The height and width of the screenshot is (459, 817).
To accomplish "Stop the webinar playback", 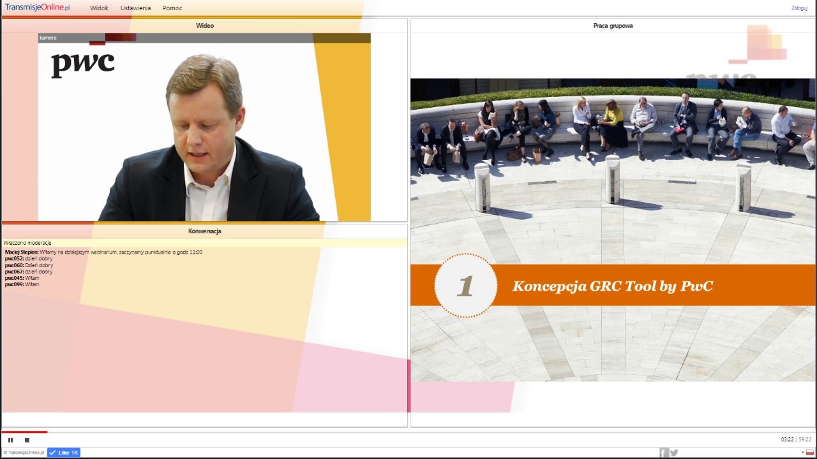I will pos(27,440).
